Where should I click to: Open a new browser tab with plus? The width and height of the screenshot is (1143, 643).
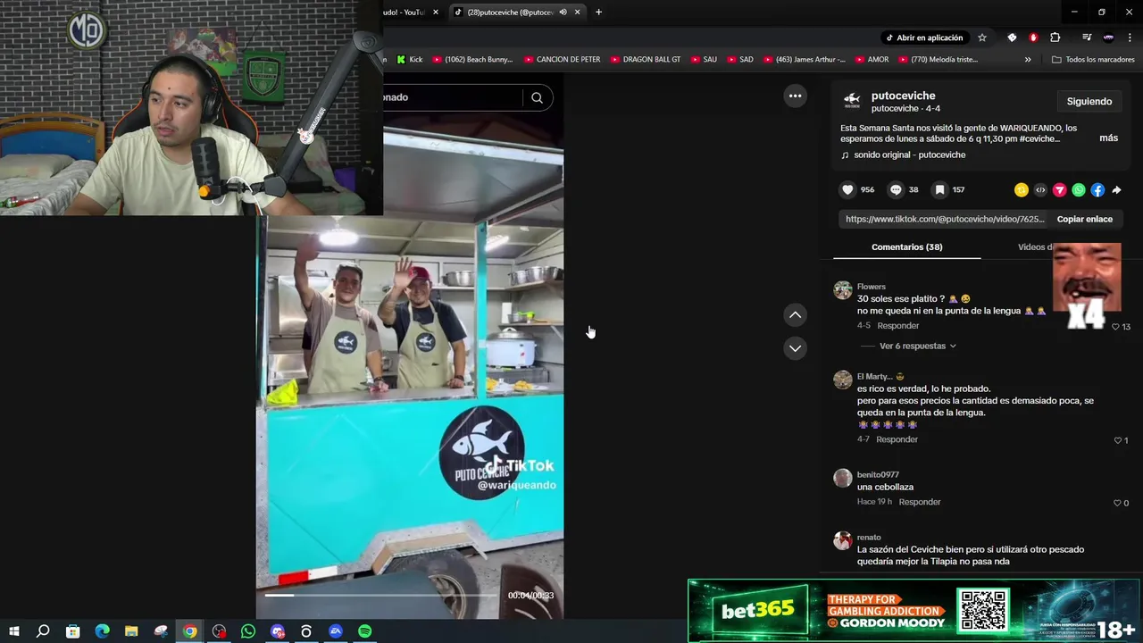[598, 12]
